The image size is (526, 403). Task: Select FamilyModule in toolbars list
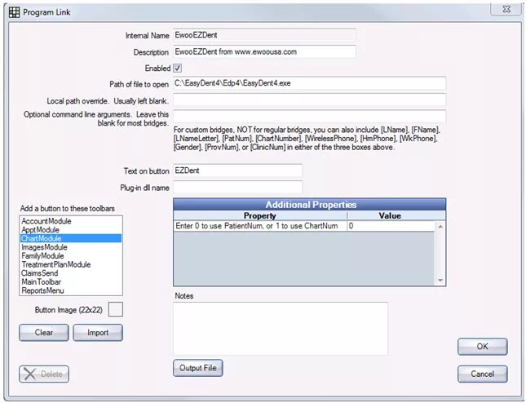click(71, 256)
